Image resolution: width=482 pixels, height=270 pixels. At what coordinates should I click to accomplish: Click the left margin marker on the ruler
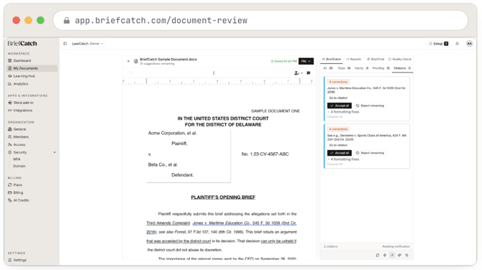[x=146, y=81]
